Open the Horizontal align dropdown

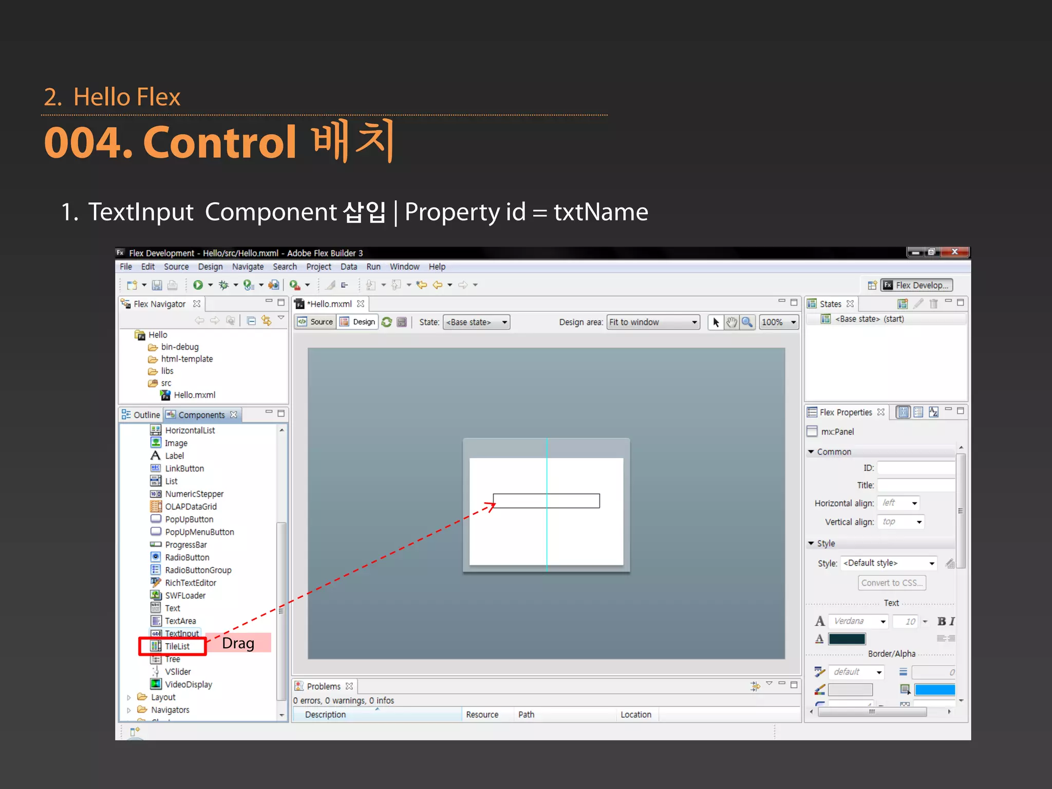898,503
